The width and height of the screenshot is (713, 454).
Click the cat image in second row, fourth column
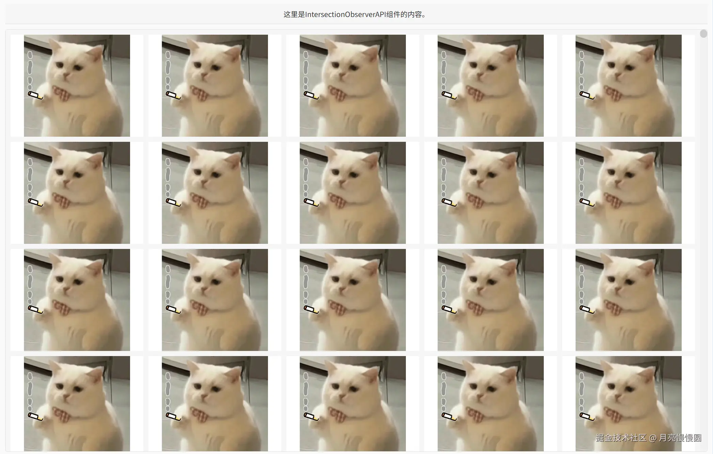point(491,192)
